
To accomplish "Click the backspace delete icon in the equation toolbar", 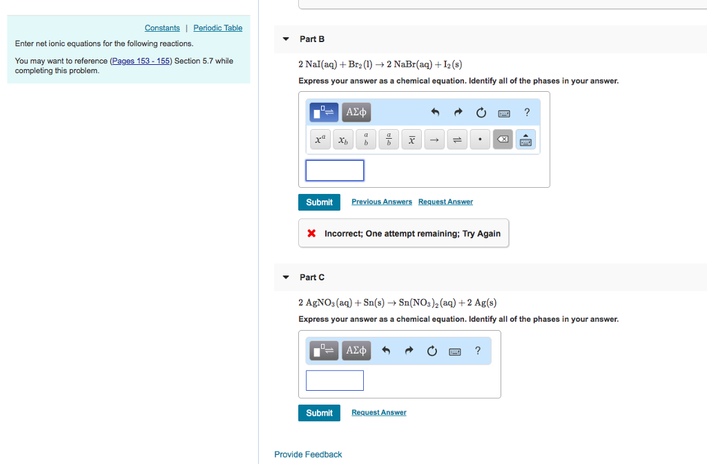I will tap(503, 139).
